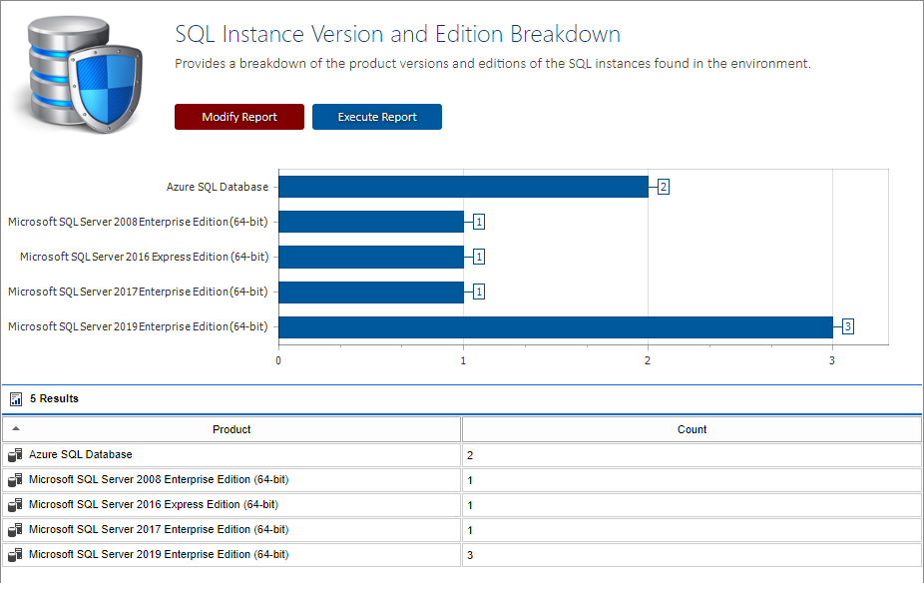
Task: Click the Execute Report button
Action: (377, 117)
